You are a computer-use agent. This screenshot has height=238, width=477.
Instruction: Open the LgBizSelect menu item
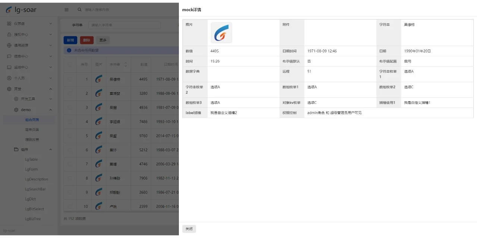(x=29, y=209)
